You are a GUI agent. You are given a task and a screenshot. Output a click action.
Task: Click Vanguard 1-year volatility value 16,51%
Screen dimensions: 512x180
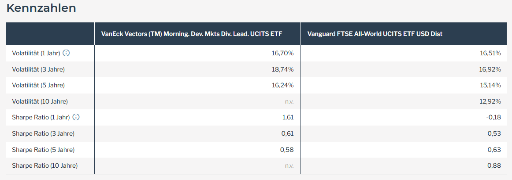pyautogui.click(x=490, y=53)
